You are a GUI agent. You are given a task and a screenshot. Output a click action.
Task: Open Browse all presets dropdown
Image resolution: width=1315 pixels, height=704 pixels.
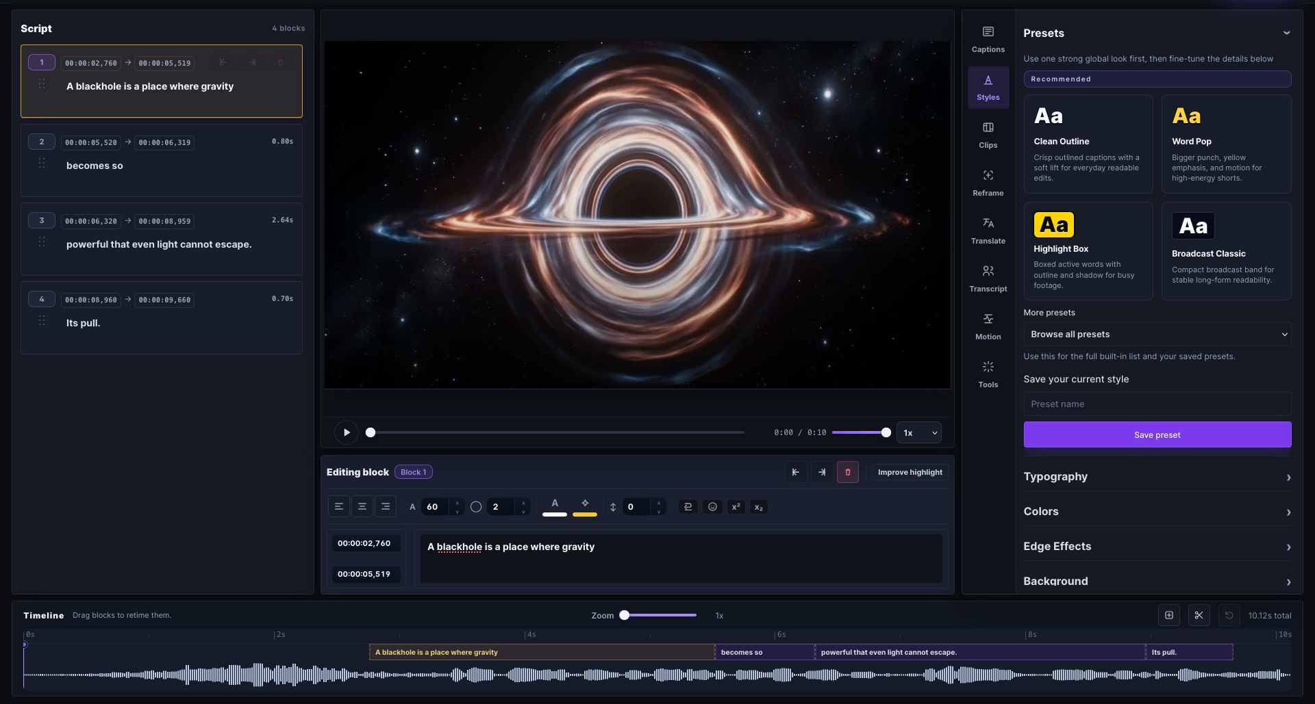[1157, 334]
